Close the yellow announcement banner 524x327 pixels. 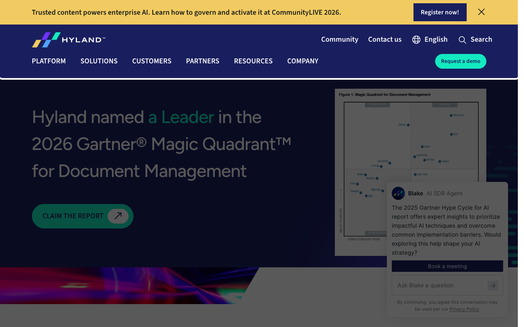pos(481,12)
